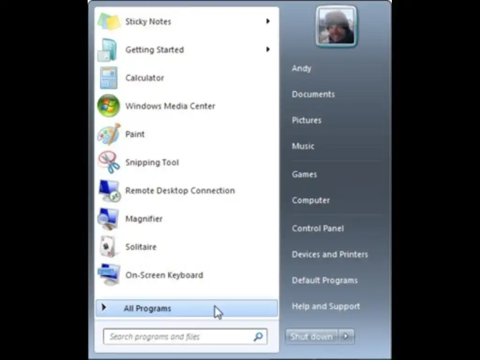The width and height of the screenshot is (480, 360).
Task: Click the Shut down button
Action: click(x=312, y=337)
